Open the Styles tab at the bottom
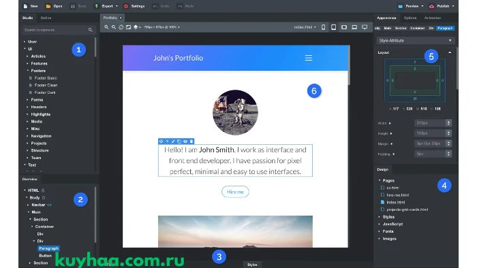 point(252,265)
